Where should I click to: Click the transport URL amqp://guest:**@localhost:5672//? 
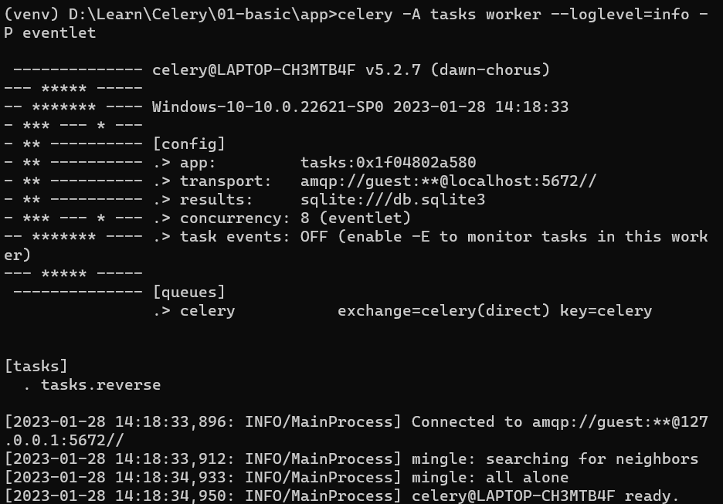[448, 181]
